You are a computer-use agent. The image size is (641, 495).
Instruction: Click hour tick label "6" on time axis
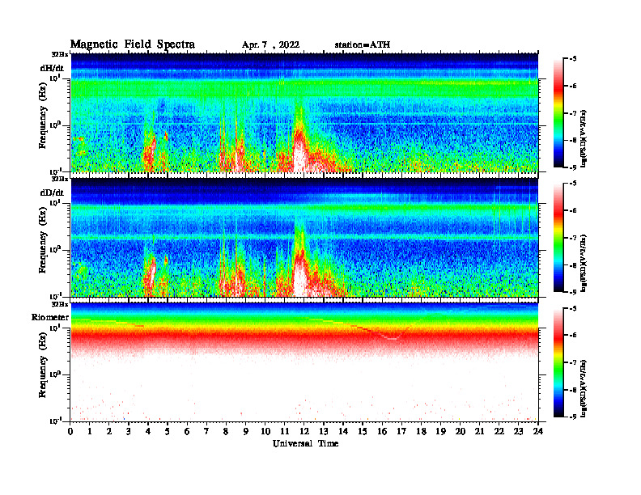(187, 432)
